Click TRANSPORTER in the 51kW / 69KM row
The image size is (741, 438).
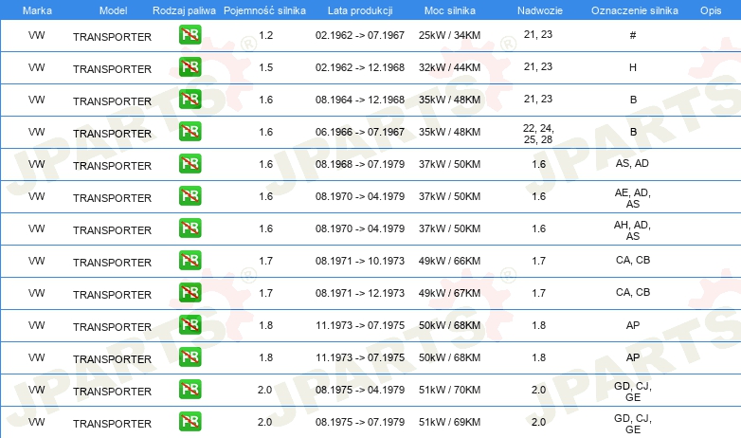tap(112, 424)
